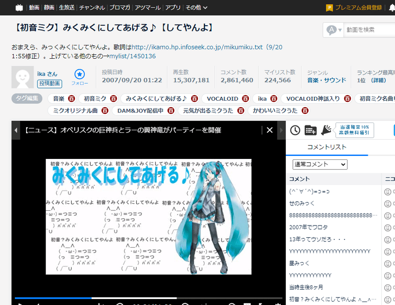
Task: Open mylist/1450136 link
Action: (132, 56)
